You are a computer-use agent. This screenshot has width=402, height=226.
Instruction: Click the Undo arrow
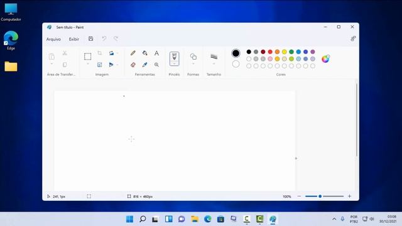tap(104, 39)
